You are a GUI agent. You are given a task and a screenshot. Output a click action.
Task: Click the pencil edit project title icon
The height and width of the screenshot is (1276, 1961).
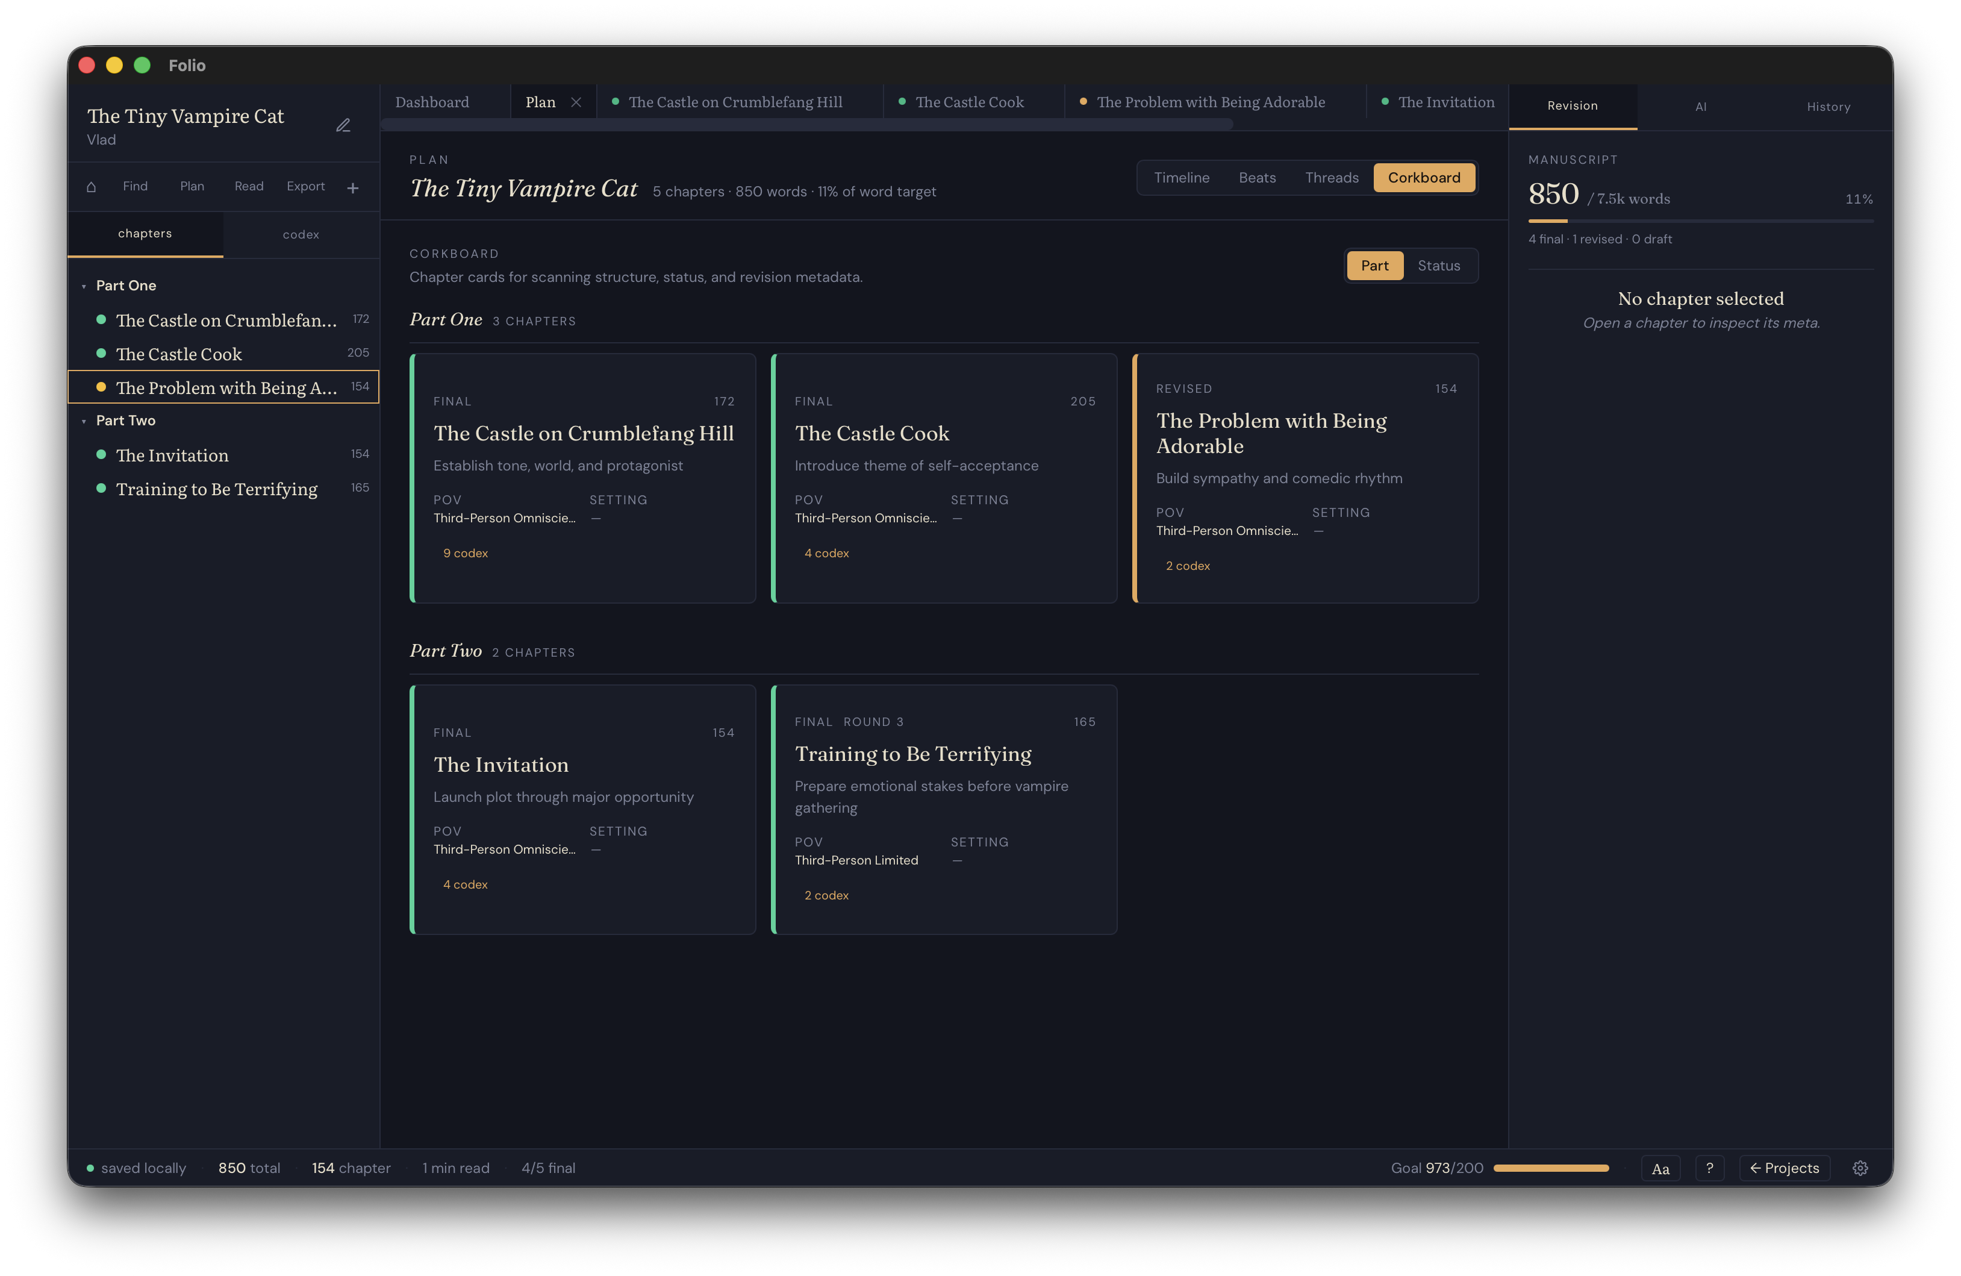343,125
